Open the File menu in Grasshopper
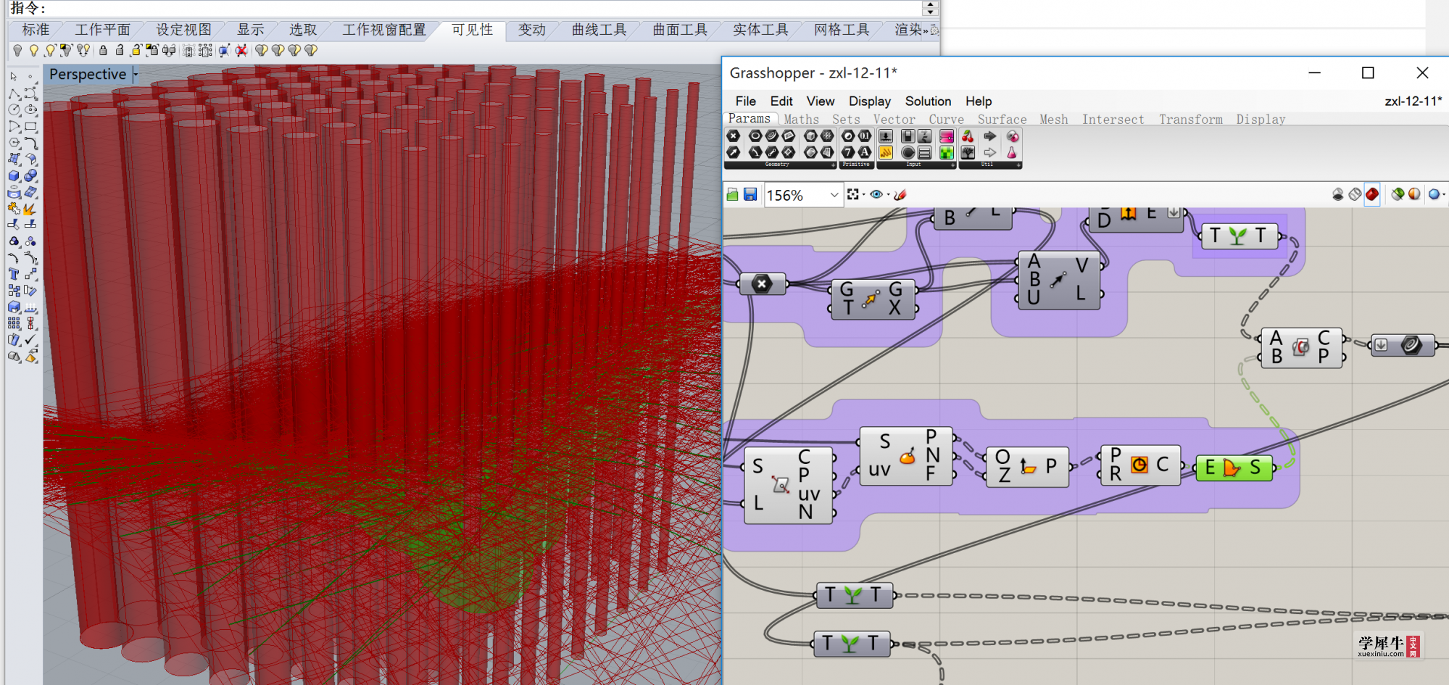The width and height of the screenshot is (1449, 685). pos(745,101)
